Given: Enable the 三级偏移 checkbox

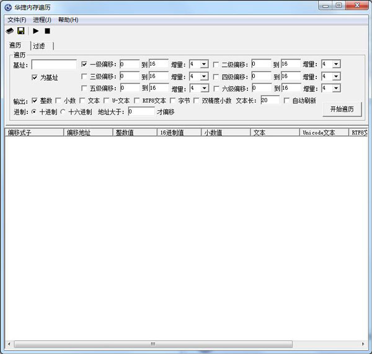Looking at the screenshot, I should click(x=84, y=76).
